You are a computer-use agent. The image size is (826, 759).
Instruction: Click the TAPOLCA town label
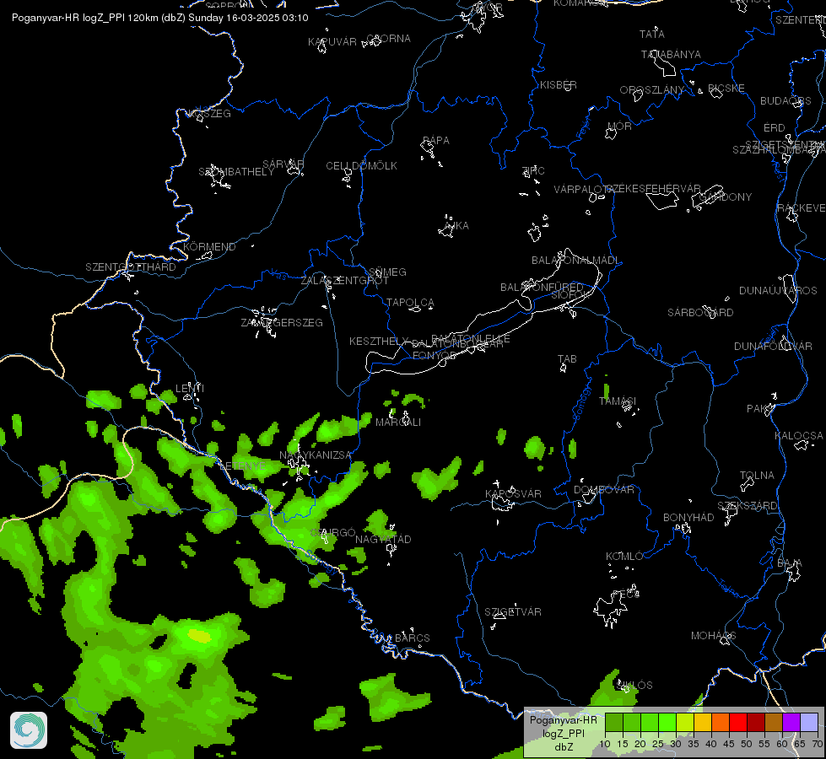[410, 303]
